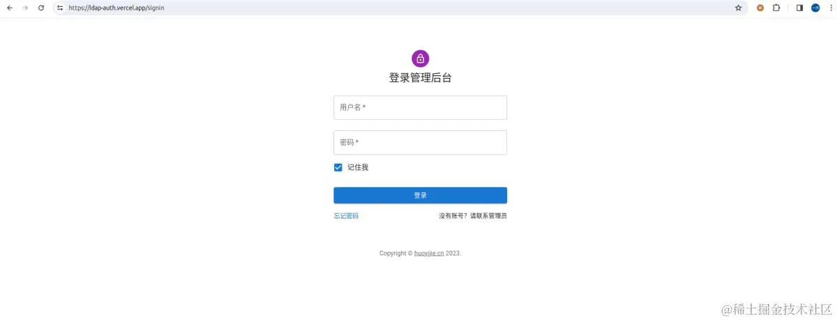This screenshot has height=321, width=837.
Task: Open the browser profile avatar
Action: pos(815,8)
